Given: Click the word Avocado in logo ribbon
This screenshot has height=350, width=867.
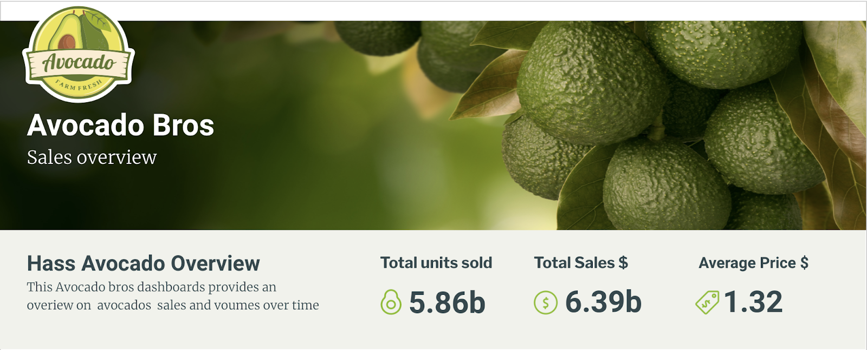Looking at the screenshot, I should click(79, 62).
